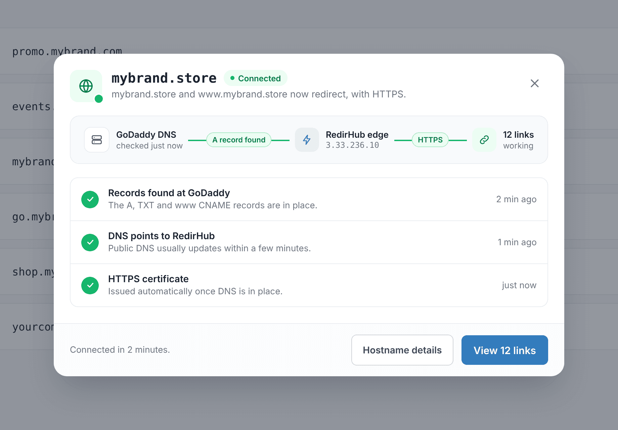
Task: Click the mybrand.store dialog title
Action: [x=164, y=78]
